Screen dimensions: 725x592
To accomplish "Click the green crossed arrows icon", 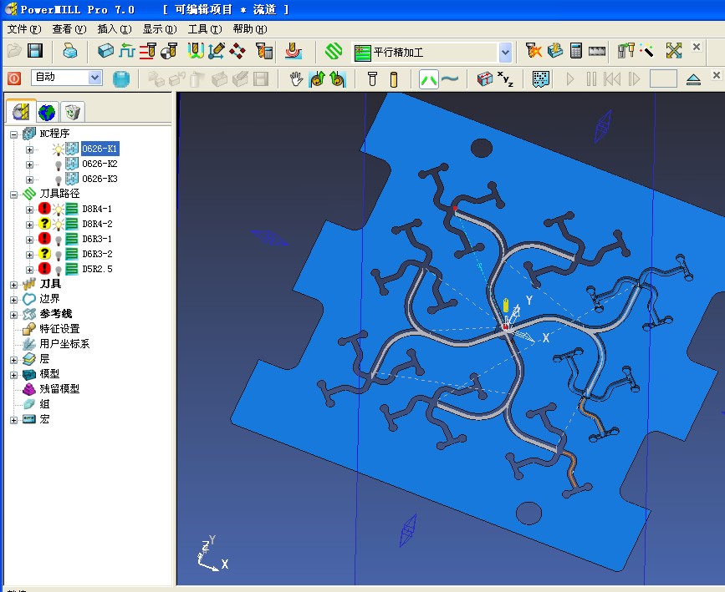I will [x=674, y=50].
